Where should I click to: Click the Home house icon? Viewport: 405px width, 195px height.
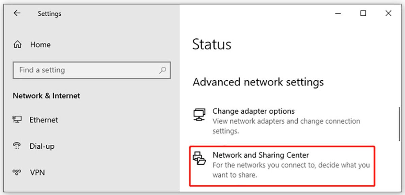point(18,45)
